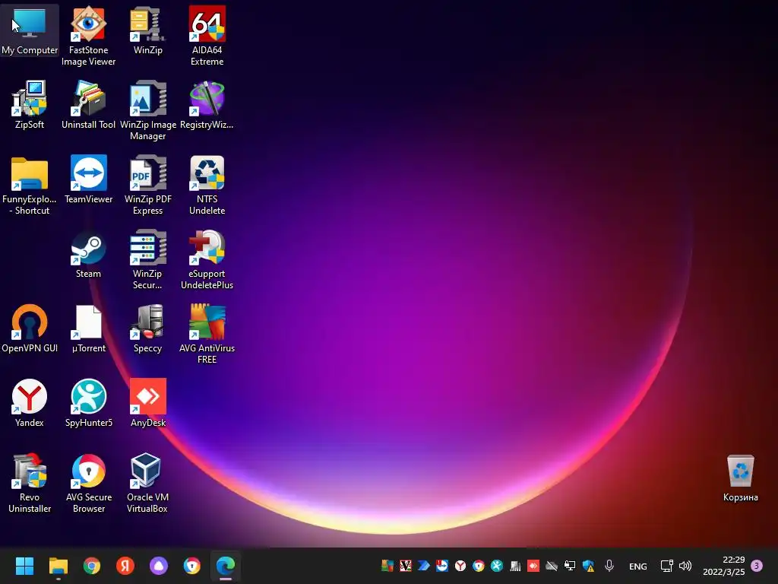Click the SpyHunter5 desktop icon
The image size is (778, 584).
(88, 403)
